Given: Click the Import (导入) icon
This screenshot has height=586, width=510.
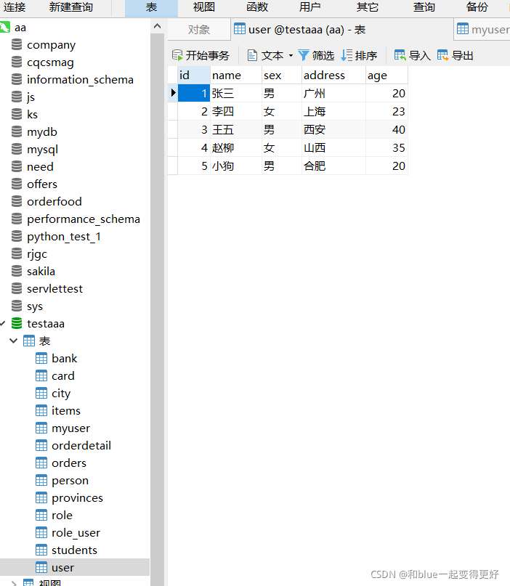Looking at the screenshot, I should pyautogui.click(x=400, y=55).
